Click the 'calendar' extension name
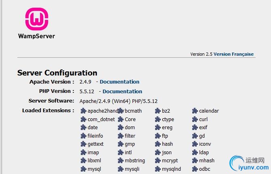The width and height of the screenshot is (271, 174). point(209,111)
